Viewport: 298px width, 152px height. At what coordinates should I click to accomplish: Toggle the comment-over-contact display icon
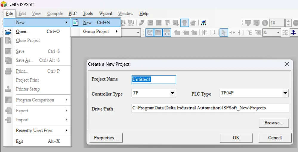click(x=167, y=33)
